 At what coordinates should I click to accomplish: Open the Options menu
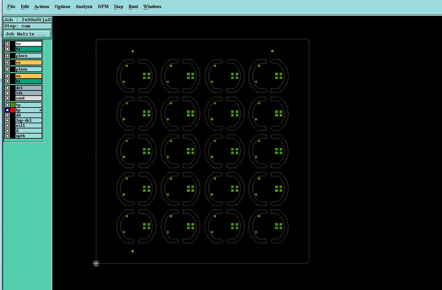click(62, 6)
